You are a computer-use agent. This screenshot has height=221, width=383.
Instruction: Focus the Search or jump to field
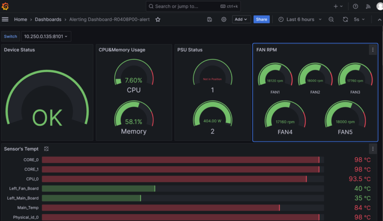click(193, 6)
